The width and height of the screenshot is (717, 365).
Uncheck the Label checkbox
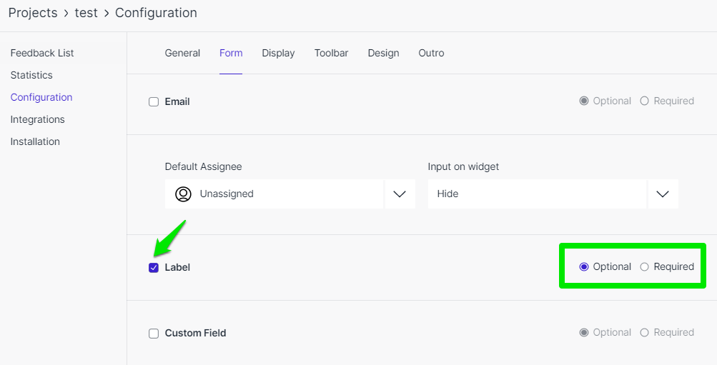tap(154, 268)
